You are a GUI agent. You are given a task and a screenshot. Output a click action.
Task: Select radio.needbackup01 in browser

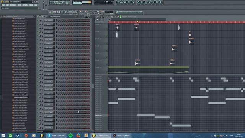click(21, 44)
